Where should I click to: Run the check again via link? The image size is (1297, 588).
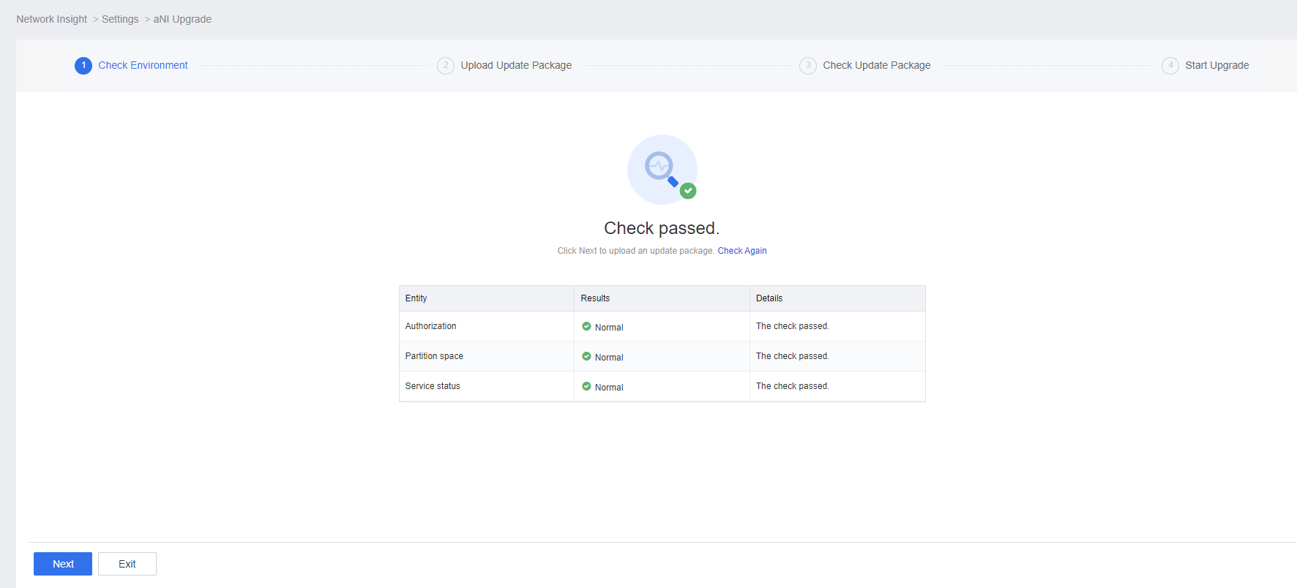coord(741,251)
